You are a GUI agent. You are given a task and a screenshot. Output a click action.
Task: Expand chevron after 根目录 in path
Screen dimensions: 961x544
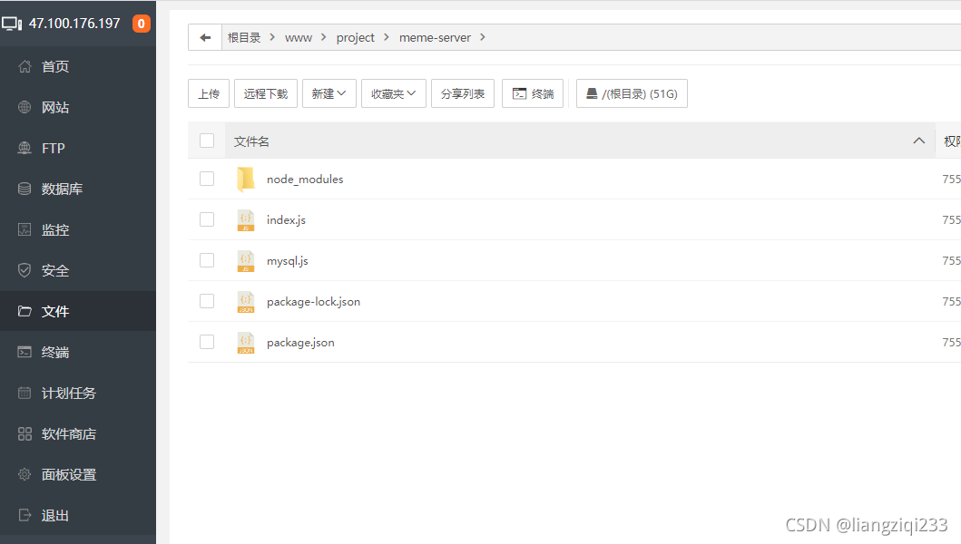tap(272, 37)
